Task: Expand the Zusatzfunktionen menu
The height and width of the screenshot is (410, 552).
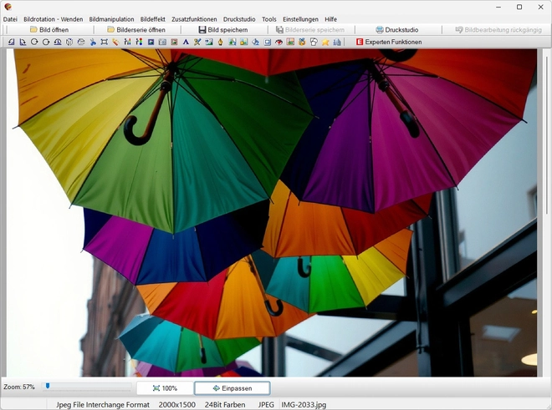Action: (x=194, y=19)
